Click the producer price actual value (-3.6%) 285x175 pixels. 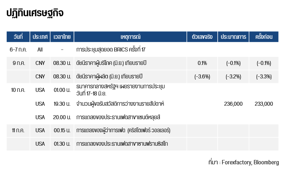tap(202, 76)
